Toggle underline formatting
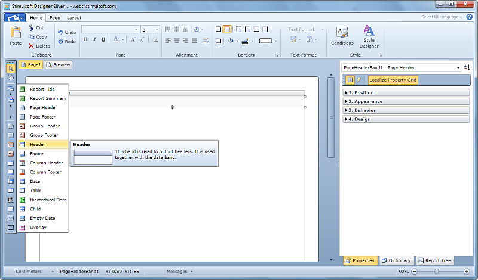The width and height of the screenshot is (478, 280). (x=103, y=39)
